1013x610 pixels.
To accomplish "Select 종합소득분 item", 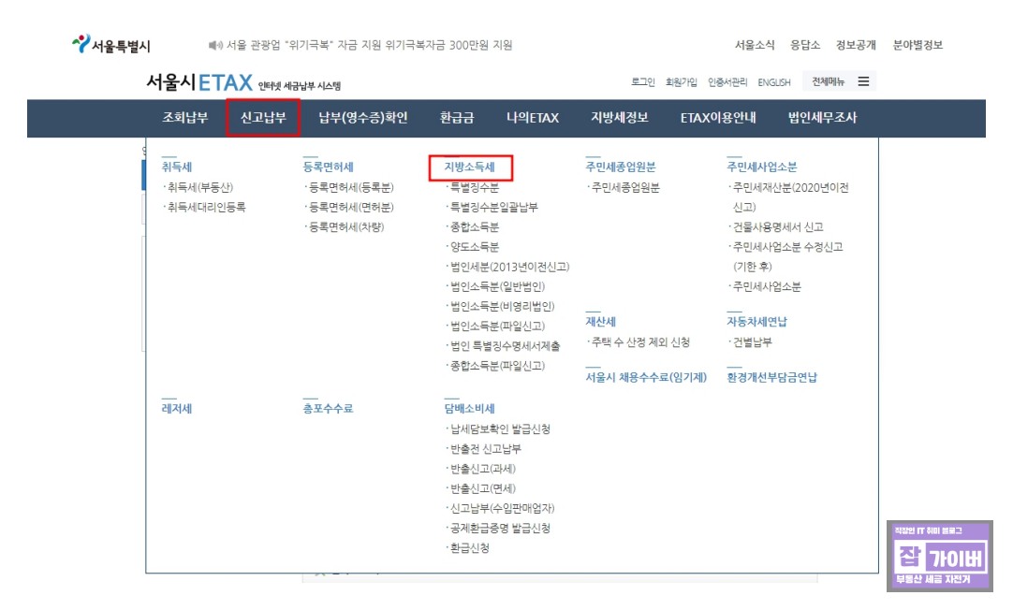I will click(474, 227).
